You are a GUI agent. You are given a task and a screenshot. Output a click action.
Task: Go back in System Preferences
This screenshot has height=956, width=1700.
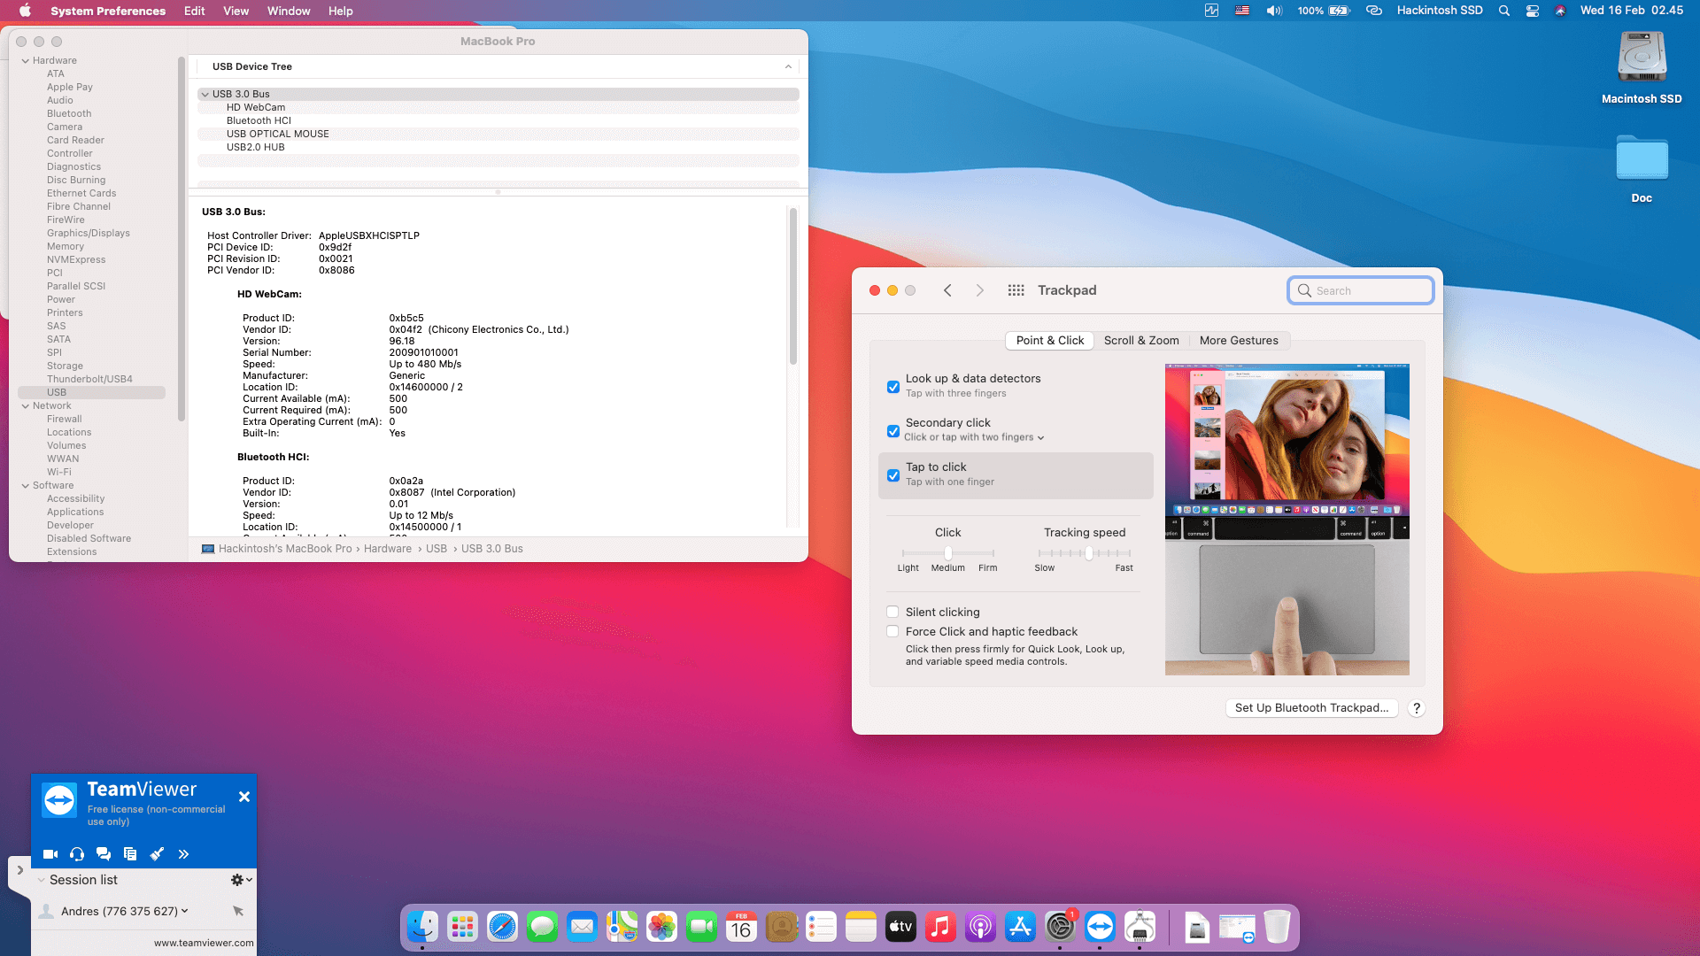click(947, 290)
